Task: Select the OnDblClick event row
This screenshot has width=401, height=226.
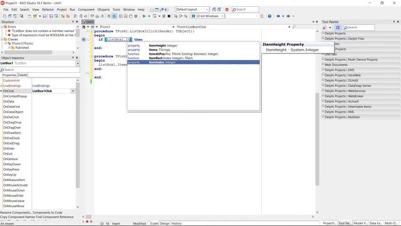Action: tap(39, 117)
